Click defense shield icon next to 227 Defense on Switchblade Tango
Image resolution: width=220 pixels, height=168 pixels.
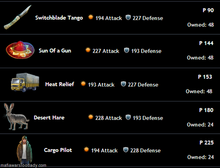[128, 18]
